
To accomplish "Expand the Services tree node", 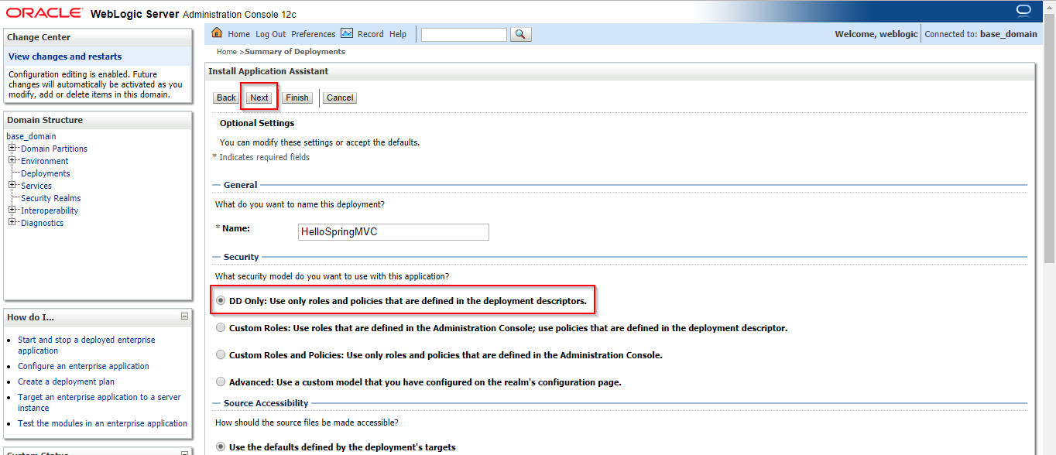I will [x=12, y=185].
